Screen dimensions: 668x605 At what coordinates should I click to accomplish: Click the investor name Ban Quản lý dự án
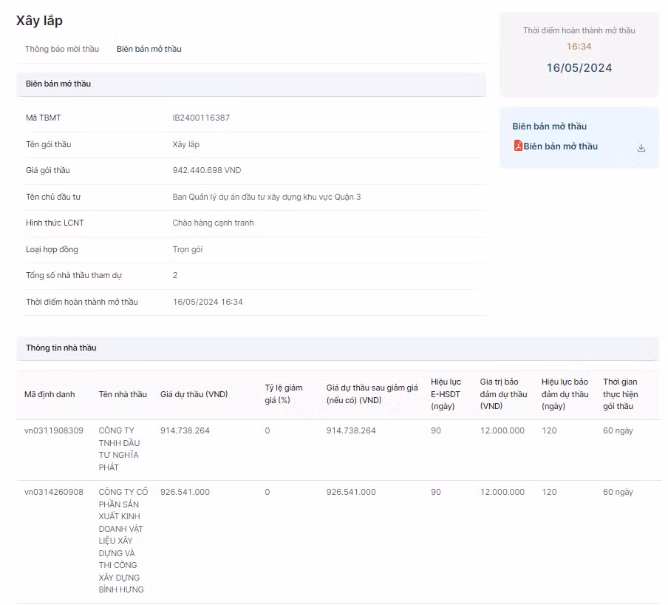(x=266, y=197)
